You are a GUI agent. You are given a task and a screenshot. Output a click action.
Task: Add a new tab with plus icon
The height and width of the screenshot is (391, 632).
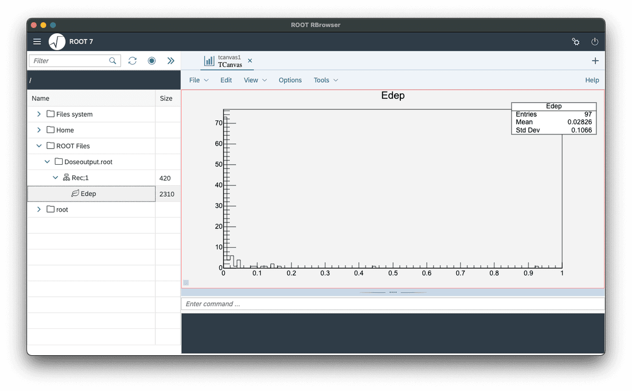(x=595, y=61)
